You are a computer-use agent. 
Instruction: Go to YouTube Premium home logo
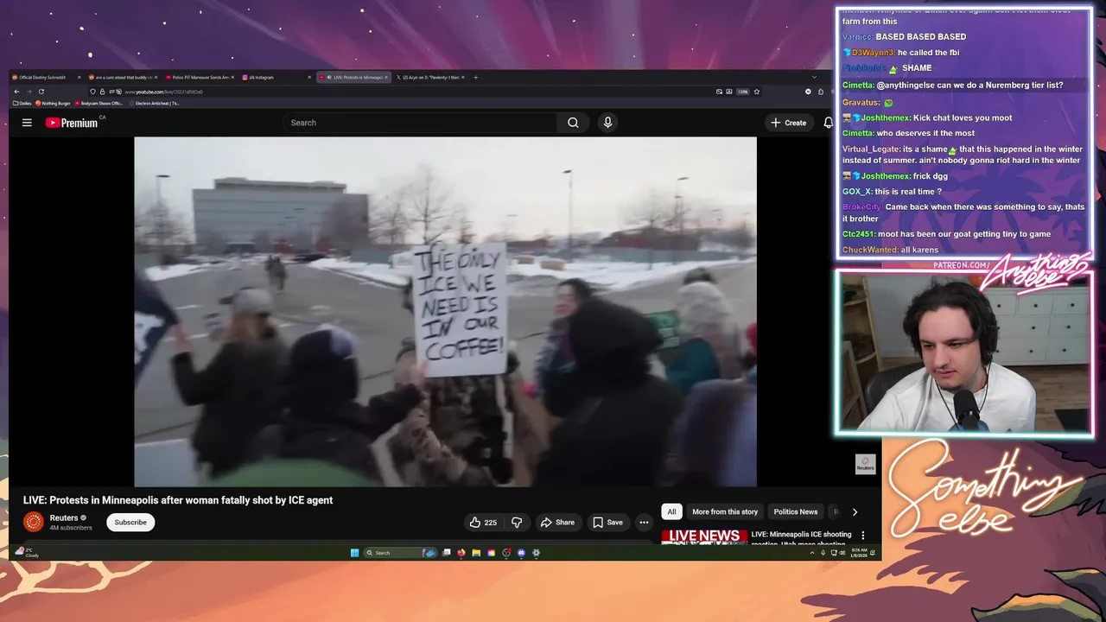[x=73, y=123]
